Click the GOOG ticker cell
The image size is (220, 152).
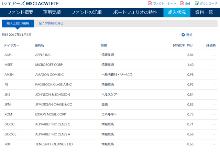click(x=9, y=124)
